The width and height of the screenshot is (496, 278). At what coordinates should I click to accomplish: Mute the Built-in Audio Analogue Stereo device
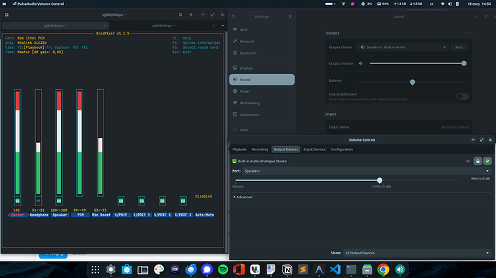[x=468, y=162]
